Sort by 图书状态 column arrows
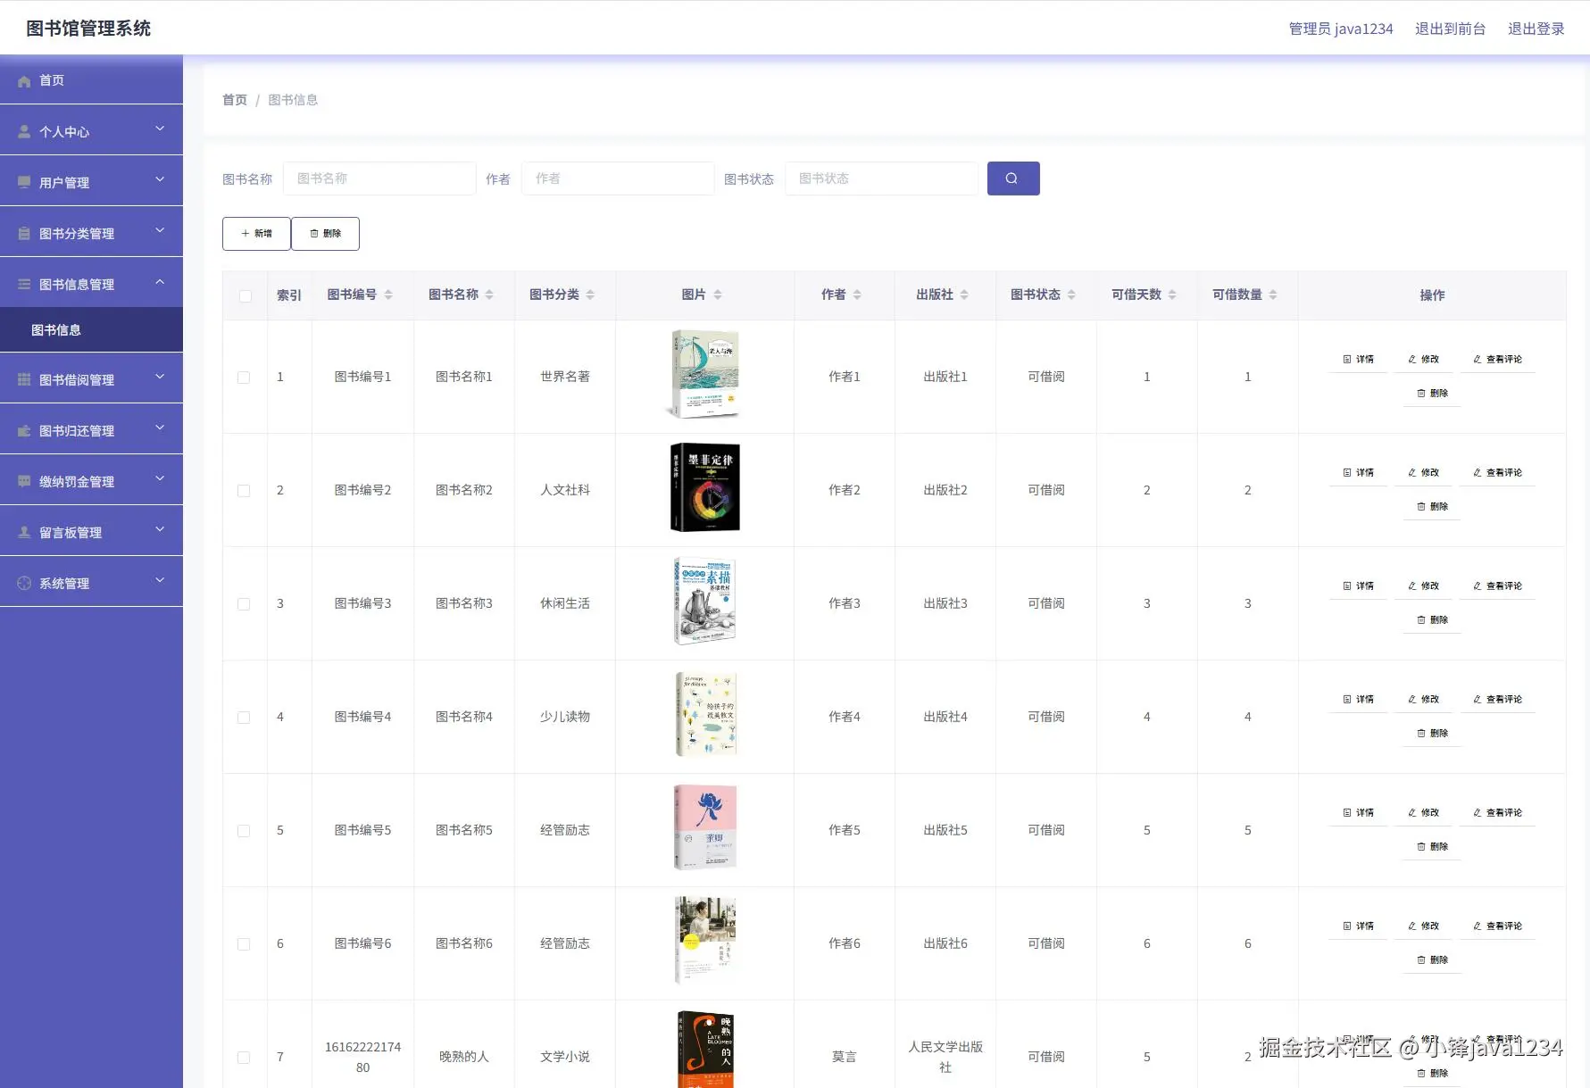Image resolution: width=1590 pixels, height=1088 pixels. 1071,295
